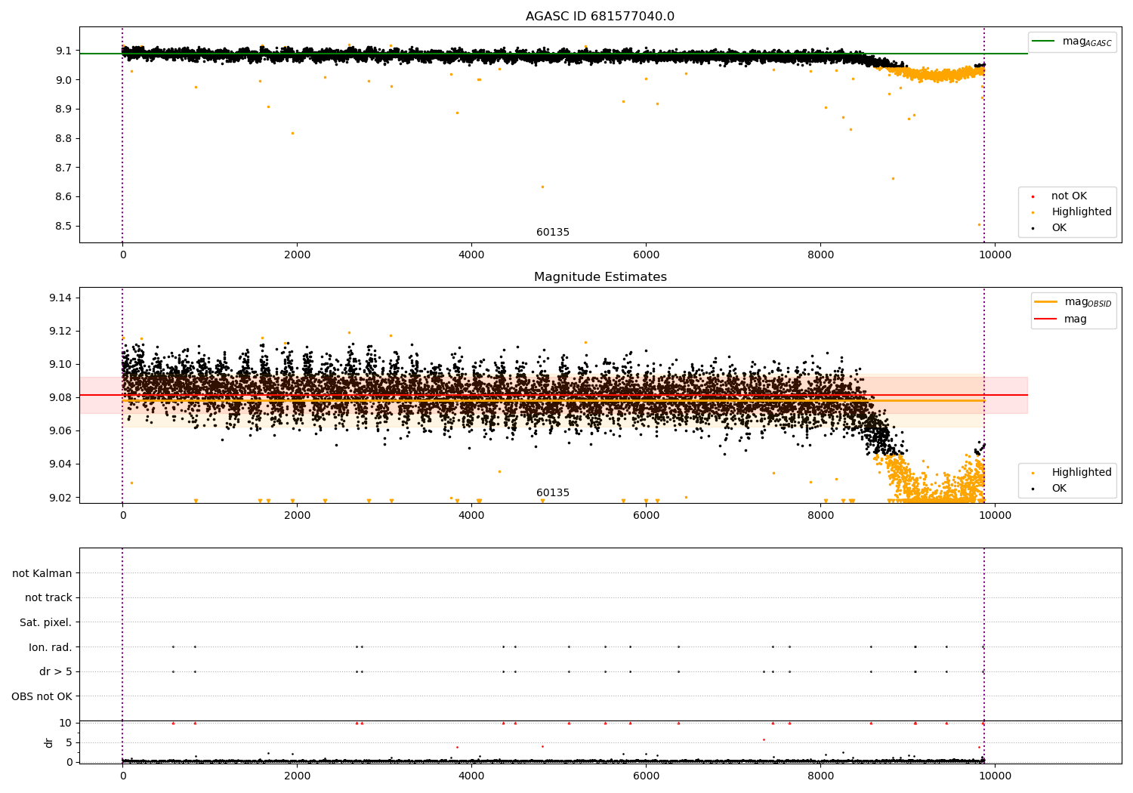Image resolution: width=1133 pixels, height=793 pixels.
Task: Click red dot marker beside 'not OK' legend entry
Action: (x=1033, y=197)
